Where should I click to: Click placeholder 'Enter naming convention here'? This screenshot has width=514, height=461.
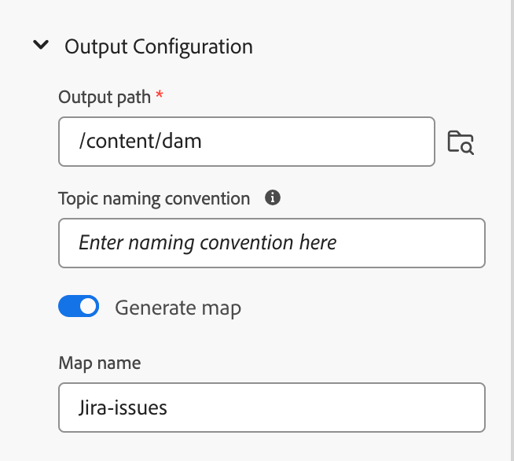tap(207, 243)
